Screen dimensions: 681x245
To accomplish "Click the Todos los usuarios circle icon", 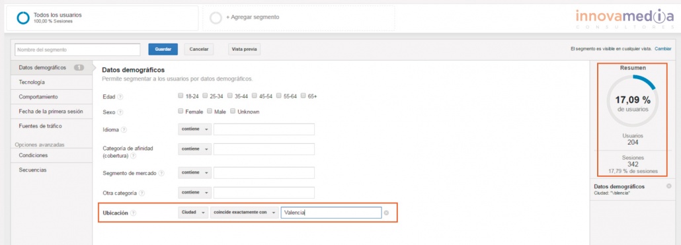I will pyautogui.click(x=23, y=18).
